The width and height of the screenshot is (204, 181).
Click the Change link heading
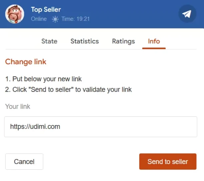26,62
